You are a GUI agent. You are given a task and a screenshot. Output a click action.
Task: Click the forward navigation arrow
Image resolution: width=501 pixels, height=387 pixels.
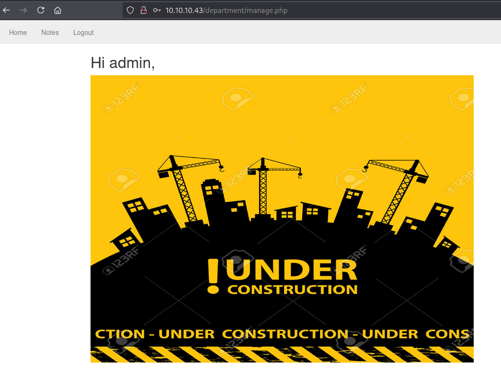pos(23,10)
